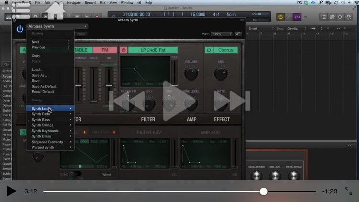This screenshot has height=202, width=359.
Task: Open the LP 24dB Fat filter type menu
Action: coord(153,50)
